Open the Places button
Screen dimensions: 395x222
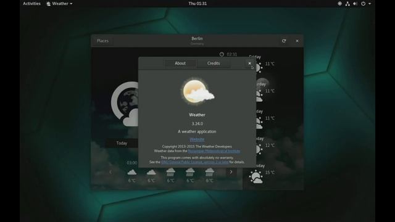click(103, 41)
